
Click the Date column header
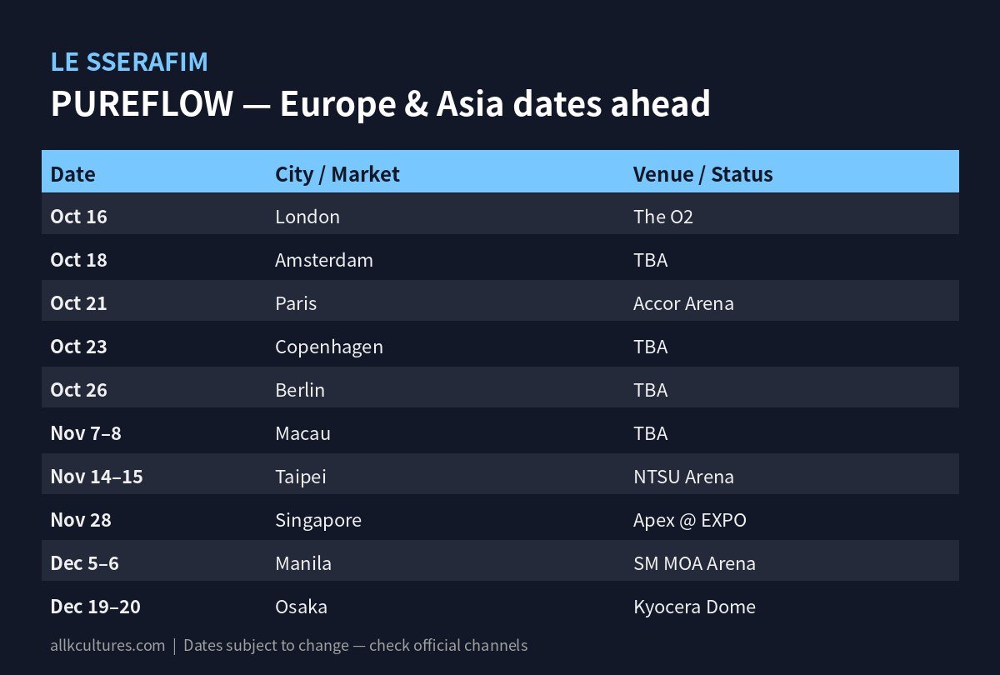[73, 174]
